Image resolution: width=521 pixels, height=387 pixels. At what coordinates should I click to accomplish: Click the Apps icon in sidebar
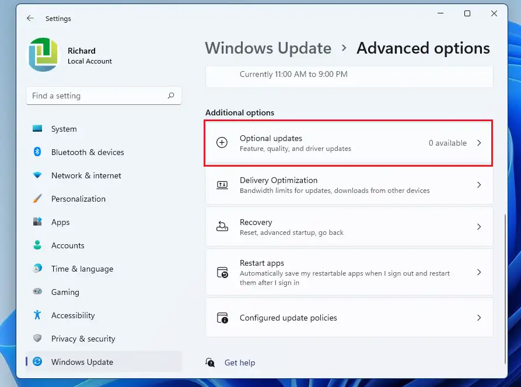tap(37, 221)
